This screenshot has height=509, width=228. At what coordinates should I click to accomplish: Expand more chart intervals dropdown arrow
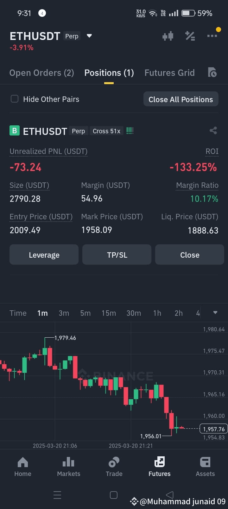click(x=215, y=313)
